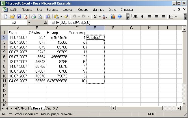Open the Формат menu
Image resolution: width=188 pixels, height=118 pixels.
68,10
